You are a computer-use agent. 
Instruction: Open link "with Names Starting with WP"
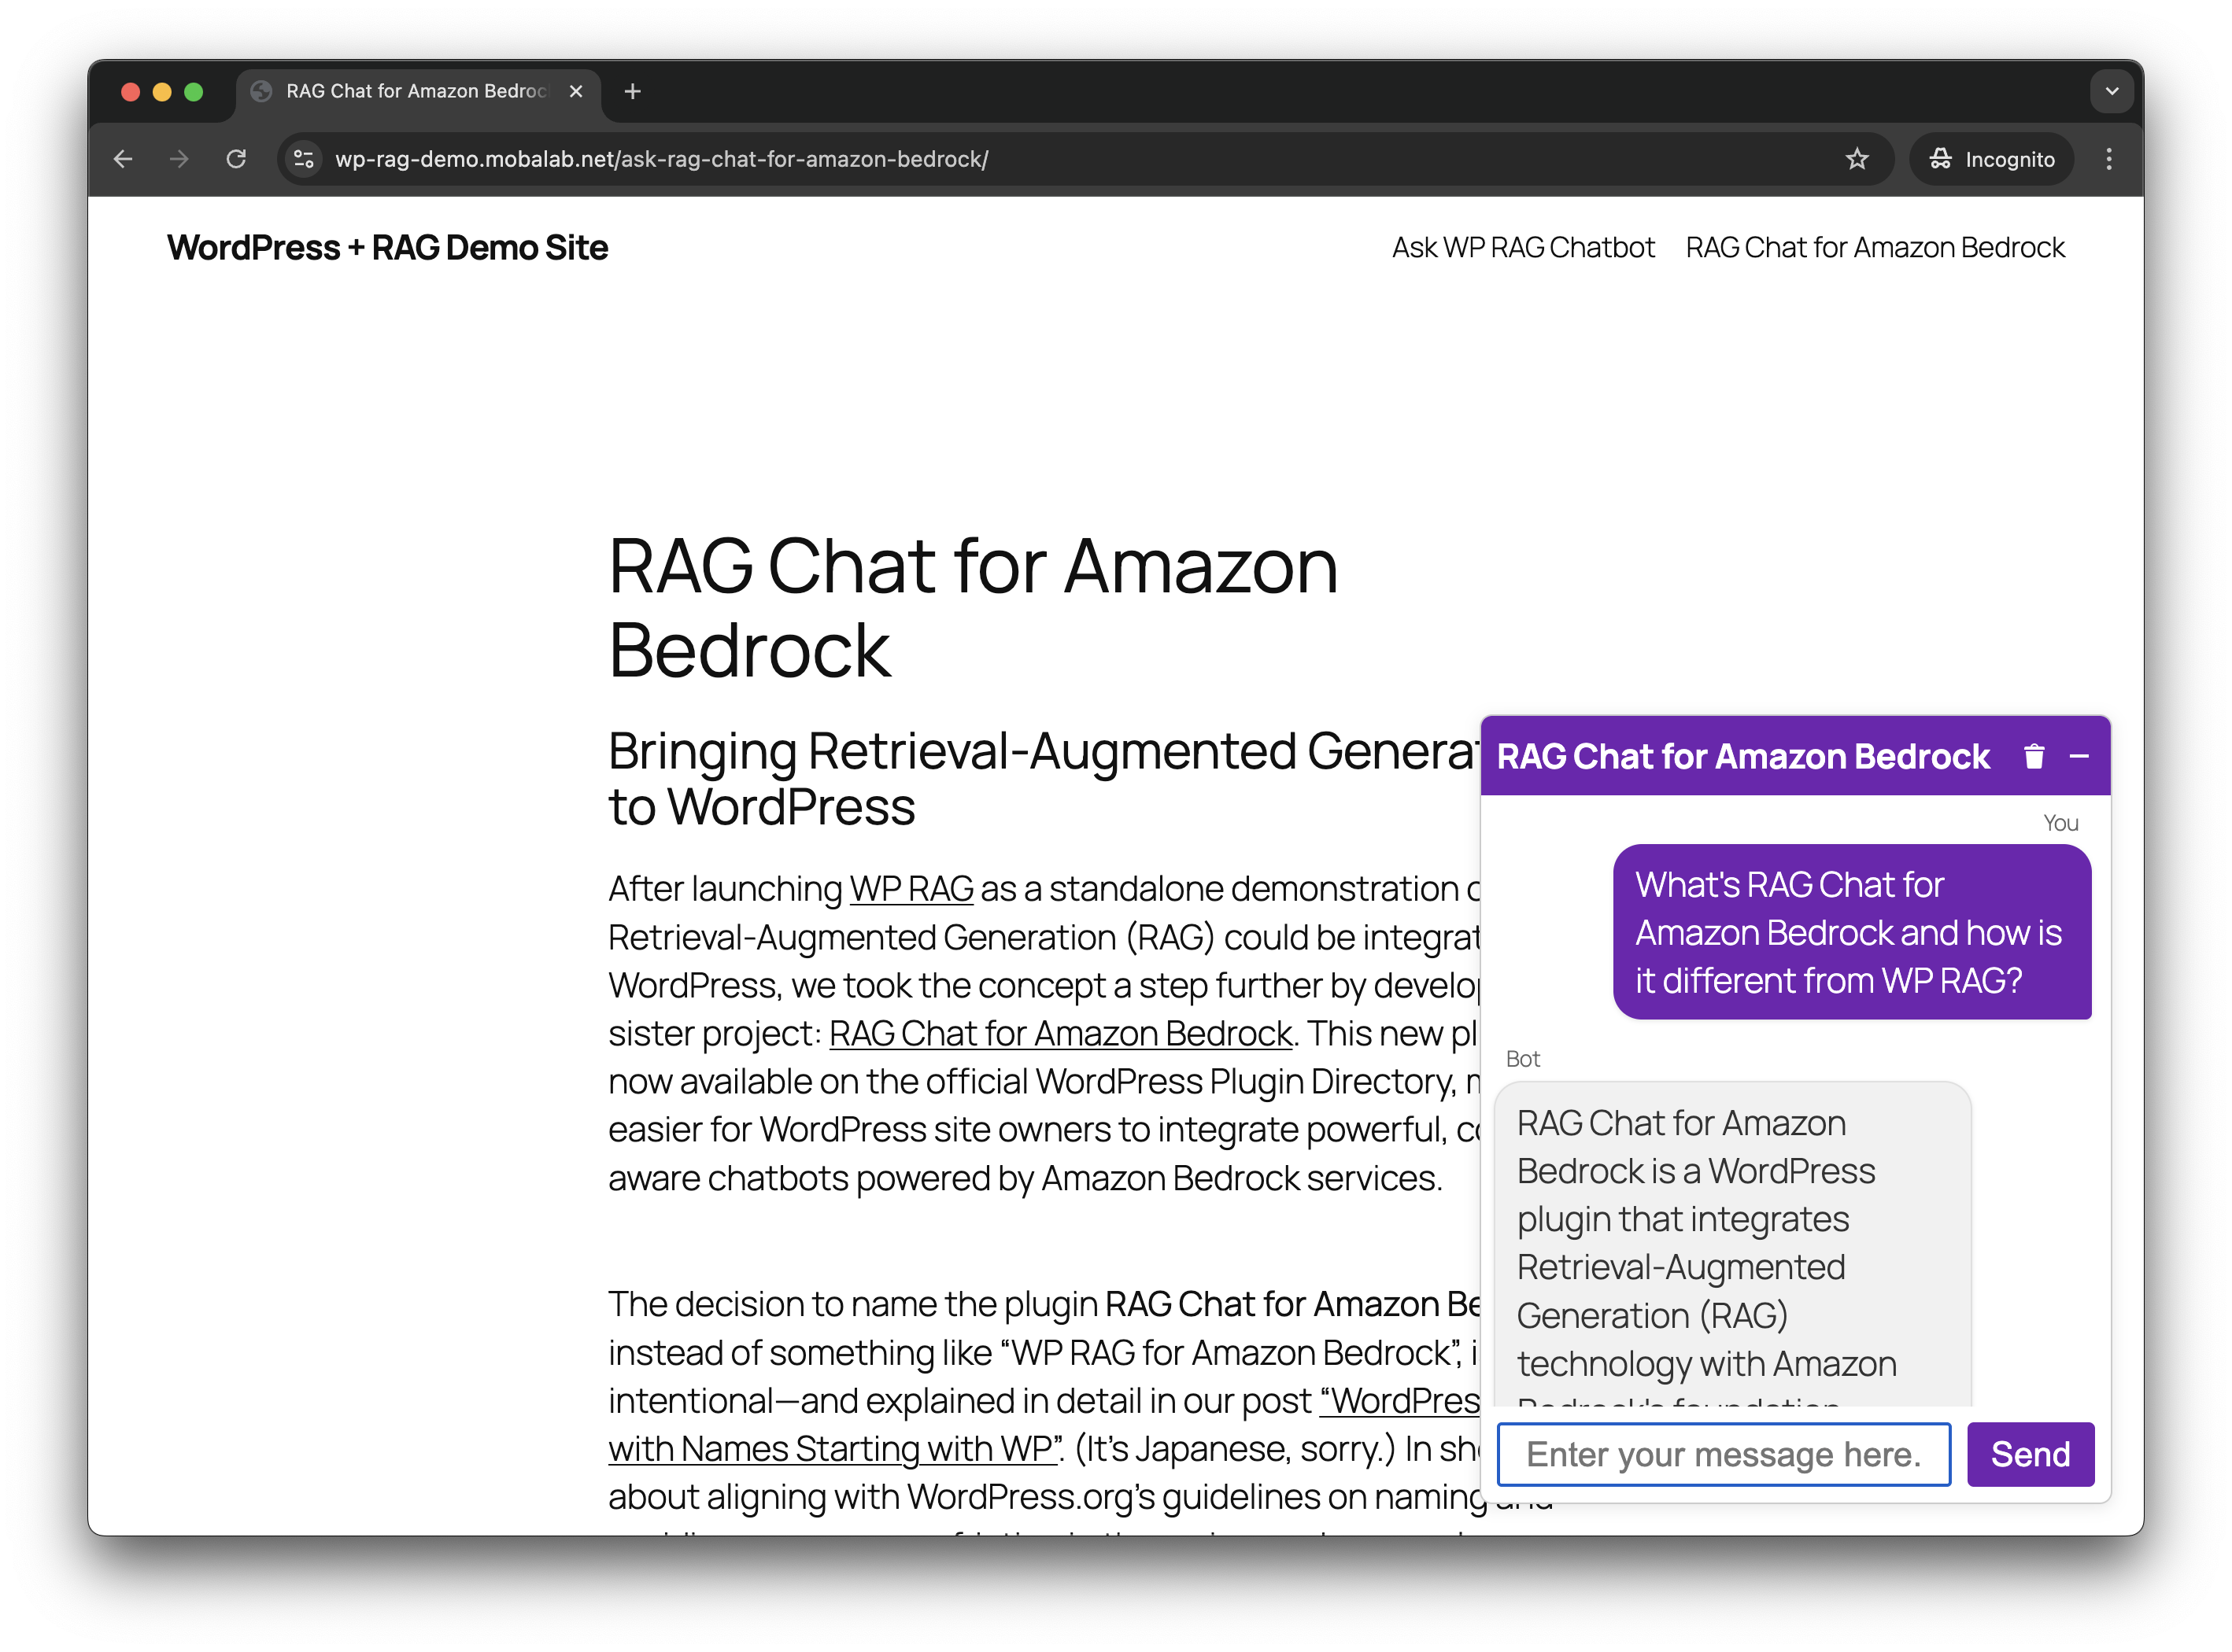point(831,1448)
